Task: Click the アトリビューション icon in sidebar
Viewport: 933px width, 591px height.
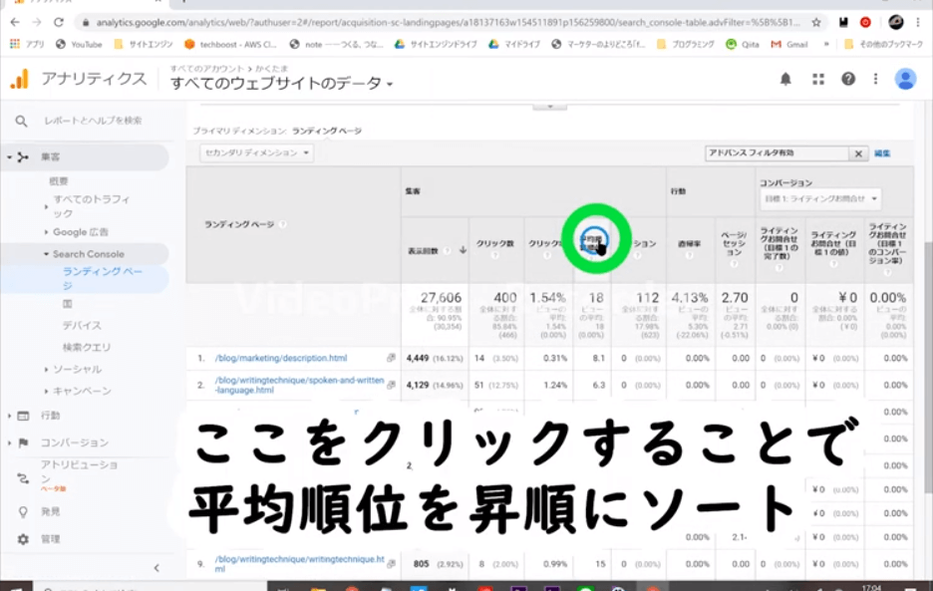Action: [23, 478]
